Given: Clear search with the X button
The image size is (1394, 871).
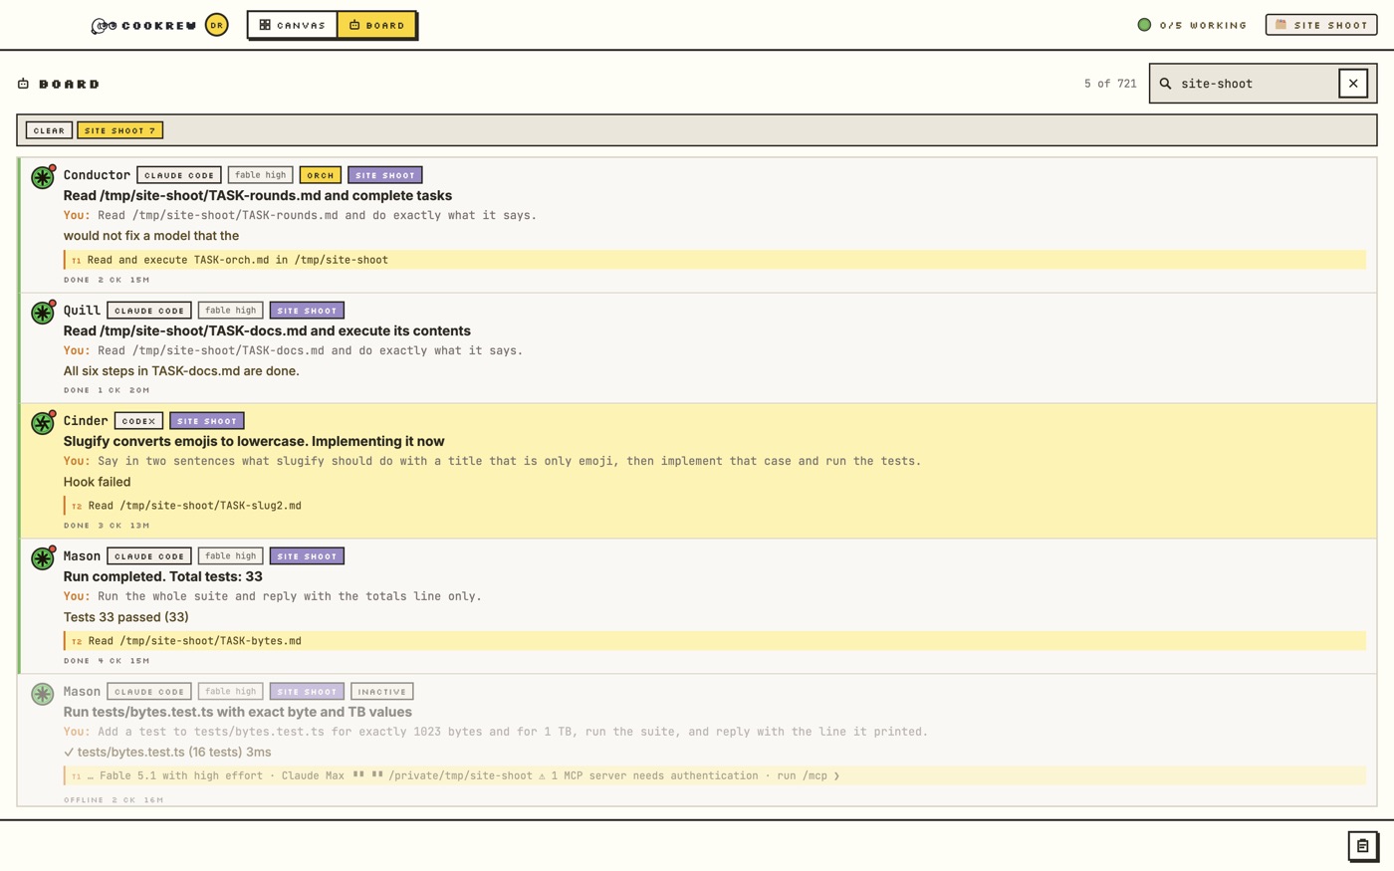Looking at the screenshot, I should click(1352, 84).
